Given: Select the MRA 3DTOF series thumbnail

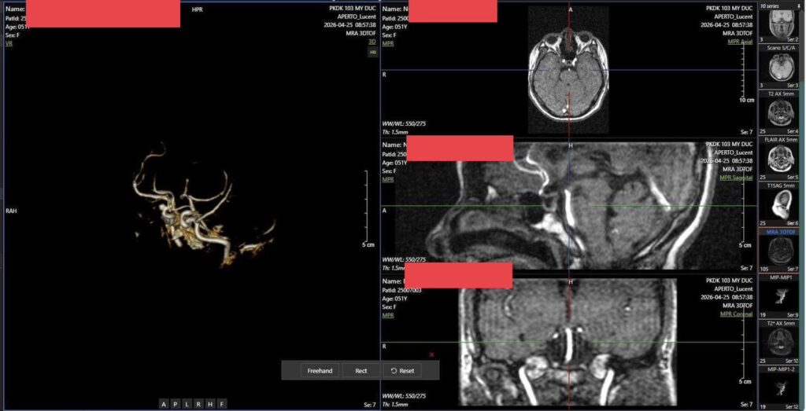Looking at the screenshot, I should pos(782,250).
